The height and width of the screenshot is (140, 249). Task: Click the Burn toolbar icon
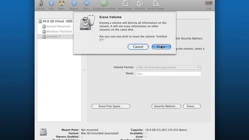tap(61, 5)
